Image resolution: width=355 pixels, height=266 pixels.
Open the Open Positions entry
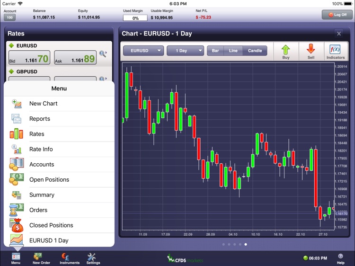(x=59, y=179)
